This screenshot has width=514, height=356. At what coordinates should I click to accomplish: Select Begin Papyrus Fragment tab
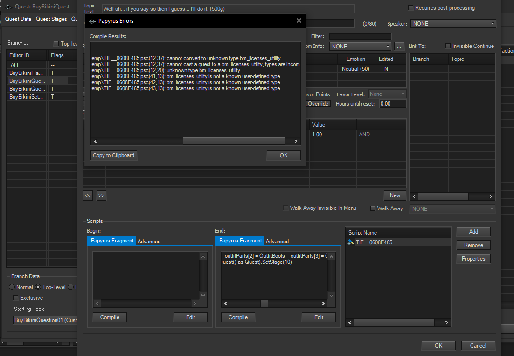112,241
